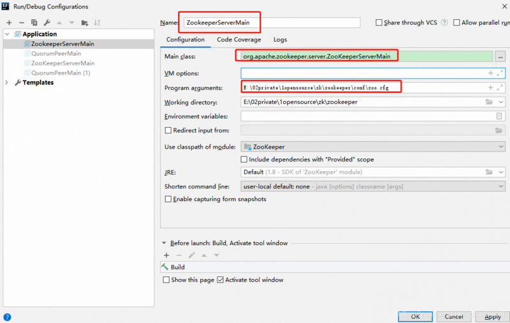Focus the Name input field
Viewport: 510px width, 323px height.
coord(272,22)
